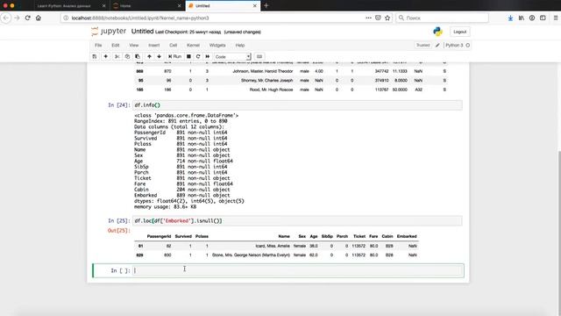The height and width of the screenshot is (316, 561).
Task: Open the Edit menu
Action: (x=116, y=45)
